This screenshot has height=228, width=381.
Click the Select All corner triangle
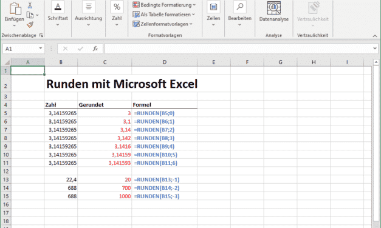pyautogui.click(x=7, y=62)
